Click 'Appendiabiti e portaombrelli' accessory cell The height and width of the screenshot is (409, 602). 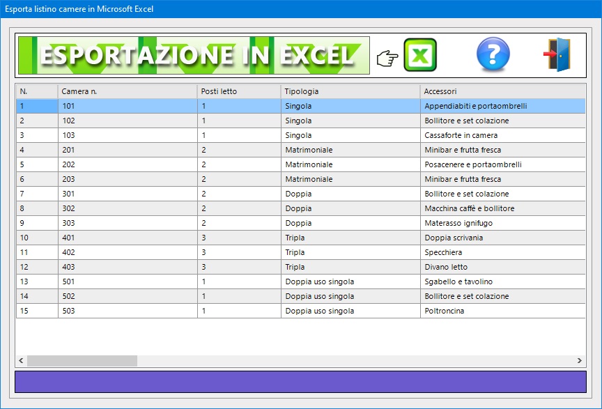point(503,106)
